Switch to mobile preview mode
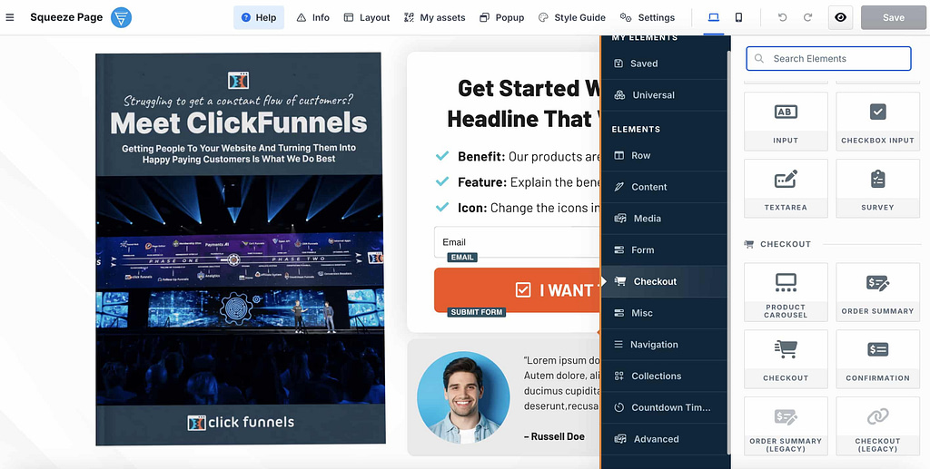This screenshot has height=469, width=930. coord(738,18)
